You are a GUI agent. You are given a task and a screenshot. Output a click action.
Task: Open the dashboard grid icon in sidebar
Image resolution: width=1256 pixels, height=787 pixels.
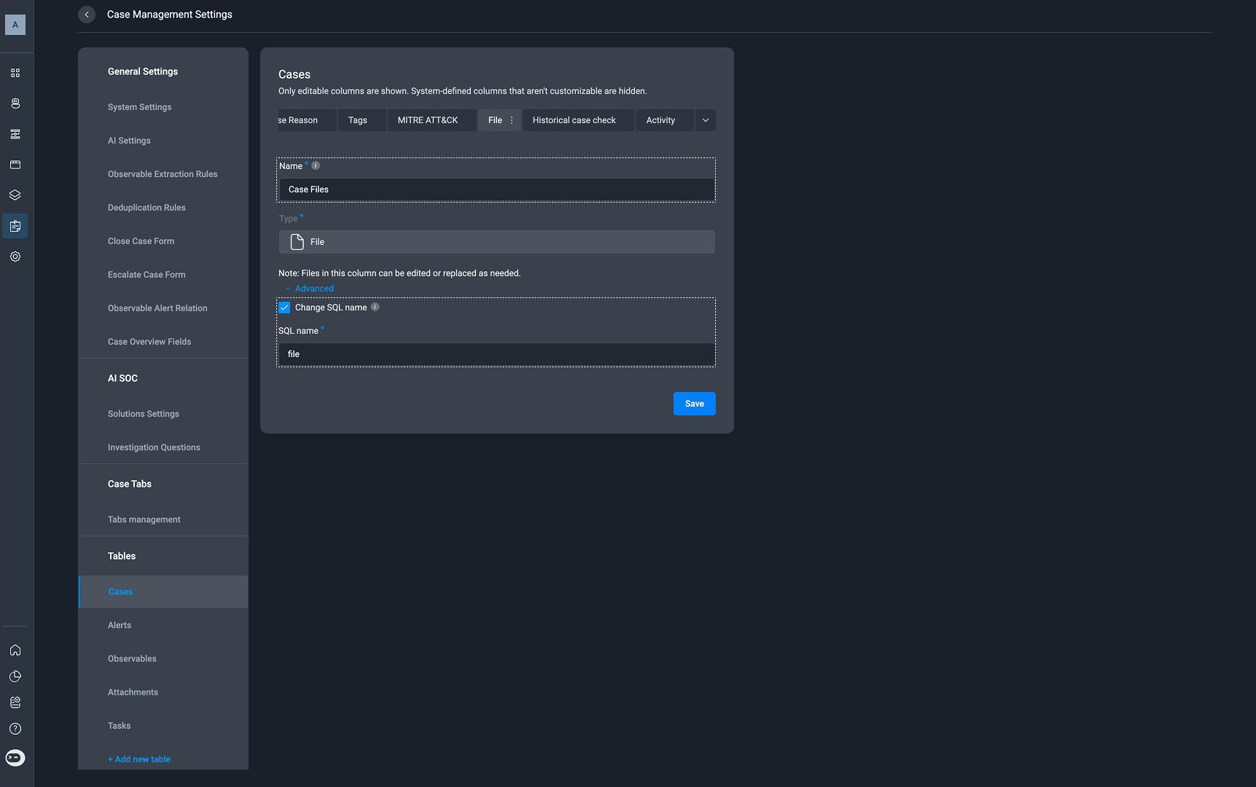[x=15, y=73]
